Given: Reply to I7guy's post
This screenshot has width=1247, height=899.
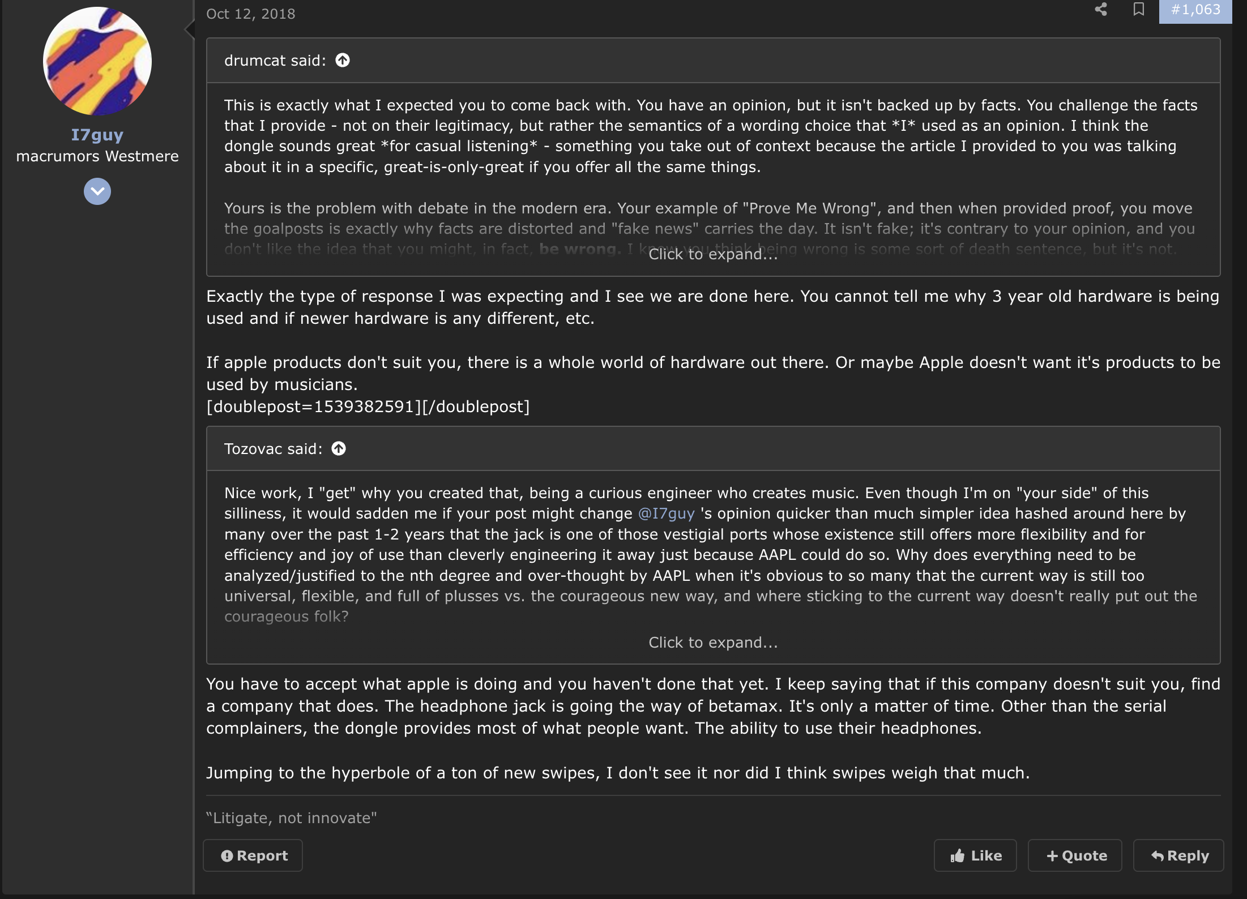Looking at the screenshot, I should tap(1178, 855).
